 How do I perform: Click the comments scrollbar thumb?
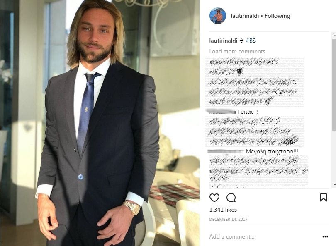334,84
